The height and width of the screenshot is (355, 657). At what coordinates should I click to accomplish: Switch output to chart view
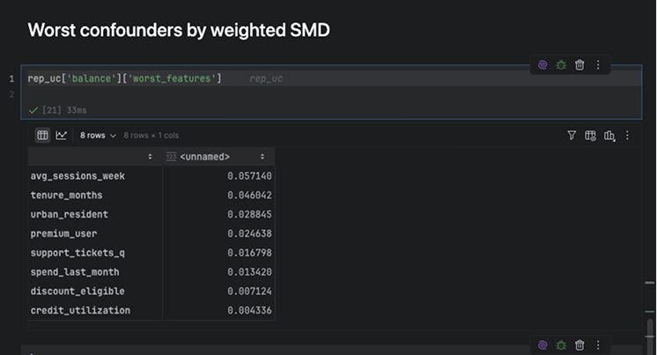[62, 136]
